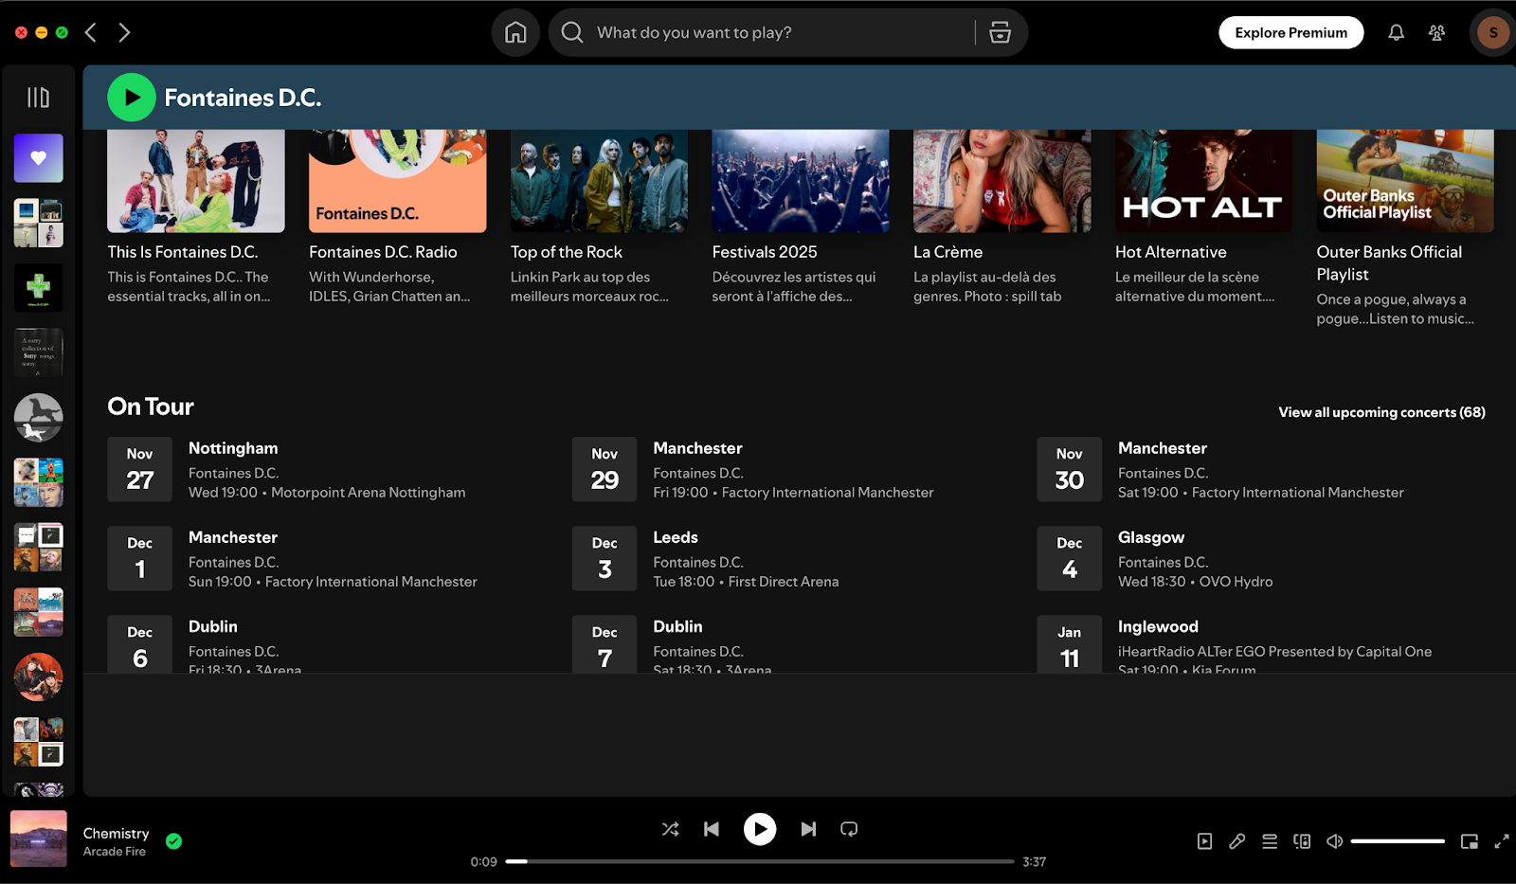Viewport: 1516px width, 884px height.
Task: Toggle repeat mode
Action: pos(849,829)
